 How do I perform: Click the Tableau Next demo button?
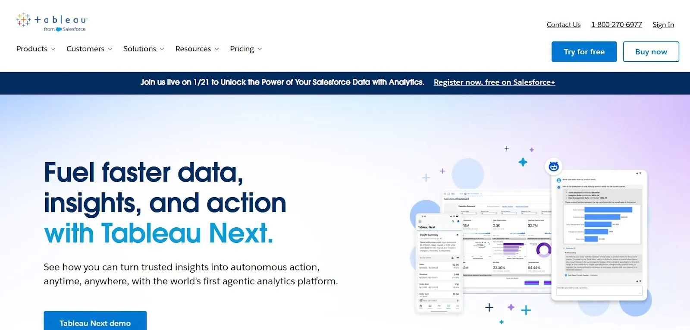95,321
